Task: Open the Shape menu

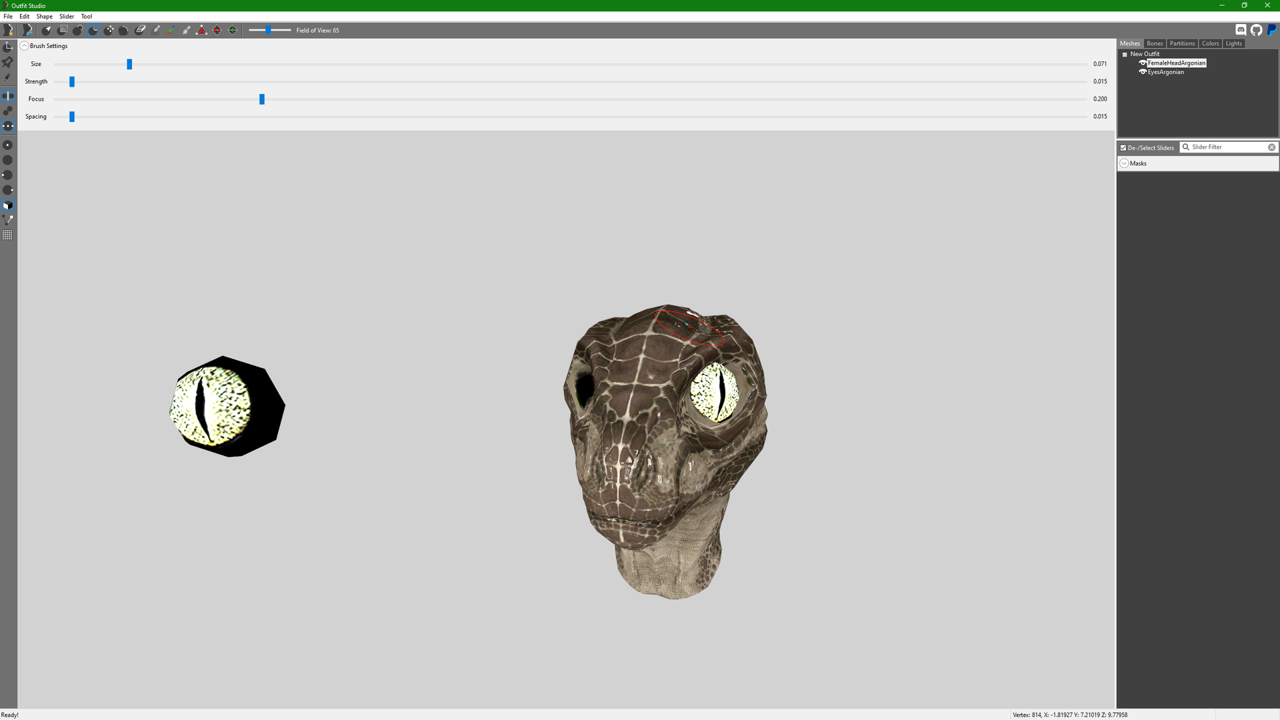Action: [45, 17]
